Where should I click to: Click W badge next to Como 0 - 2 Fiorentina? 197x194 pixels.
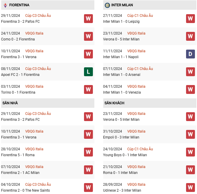[x=88, y=36]
